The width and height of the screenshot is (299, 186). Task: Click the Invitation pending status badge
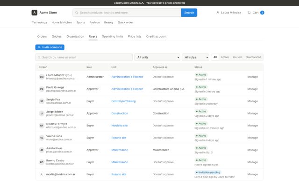[207, 173]
